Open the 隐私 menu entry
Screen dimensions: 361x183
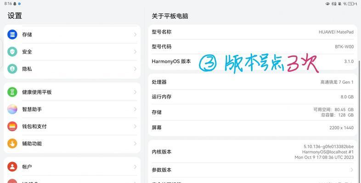click(72, 69)
